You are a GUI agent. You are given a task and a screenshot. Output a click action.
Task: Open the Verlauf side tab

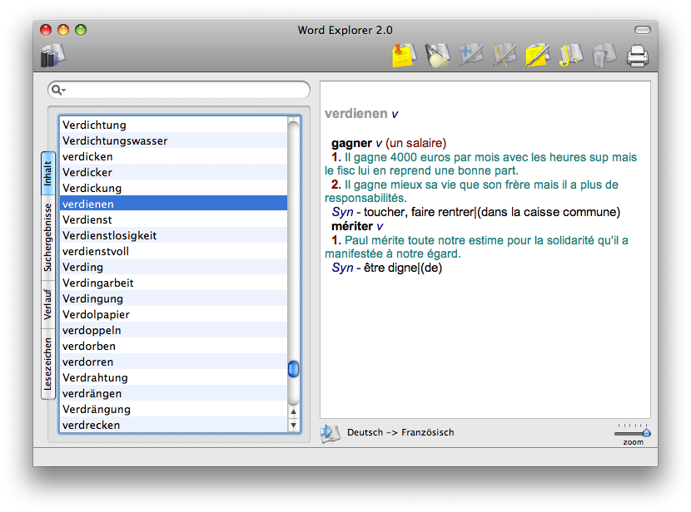coord(48,304)
